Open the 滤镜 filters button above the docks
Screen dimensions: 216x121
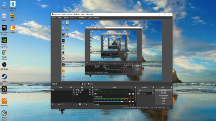(x=90, y=84)
